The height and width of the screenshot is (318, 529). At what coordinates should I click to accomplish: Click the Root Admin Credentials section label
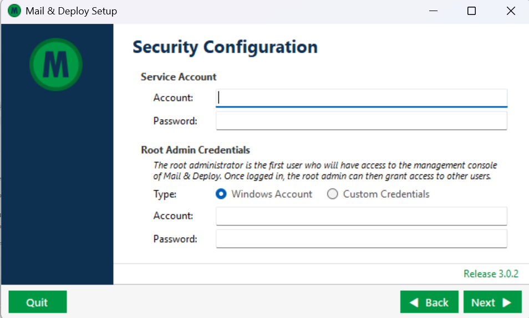(x=195, y=150)
